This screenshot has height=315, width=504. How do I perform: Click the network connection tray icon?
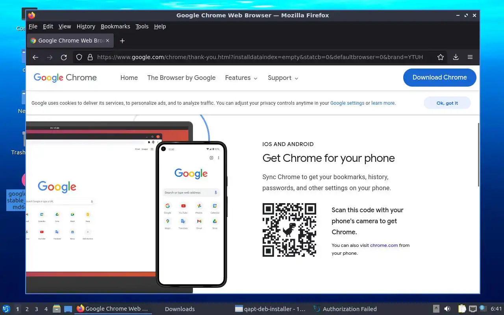click(x=473, y=309)
